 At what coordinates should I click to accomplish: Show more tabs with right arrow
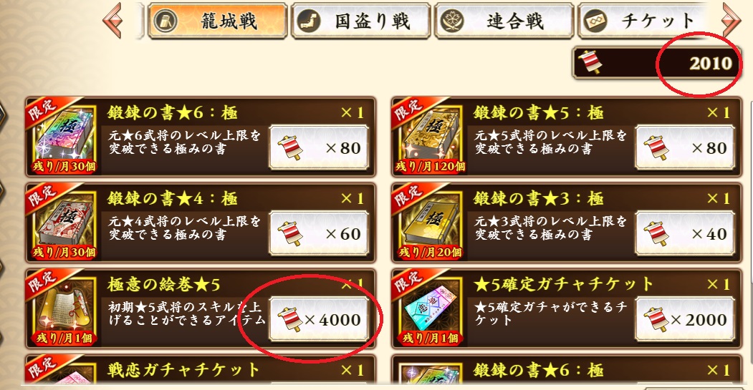[732, 20]
